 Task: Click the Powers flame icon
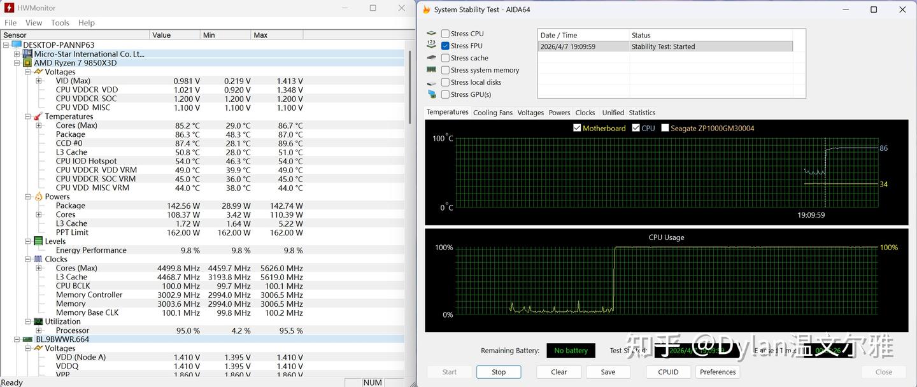coord(38,197)
